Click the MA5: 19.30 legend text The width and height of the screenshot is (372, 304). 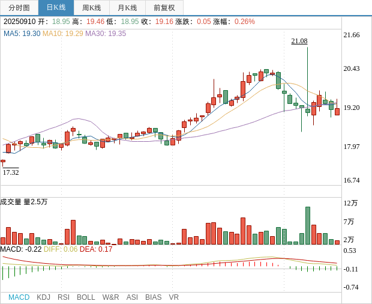tap(22, 34)
